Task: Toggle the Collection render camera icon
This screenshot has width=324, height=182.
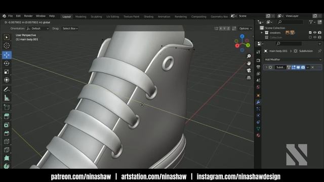Action: 319,37
